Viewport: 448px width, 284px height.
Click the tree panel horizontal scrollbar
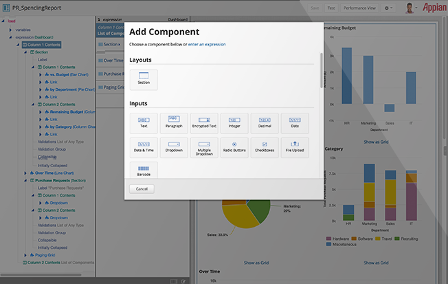tap(41, 275)
